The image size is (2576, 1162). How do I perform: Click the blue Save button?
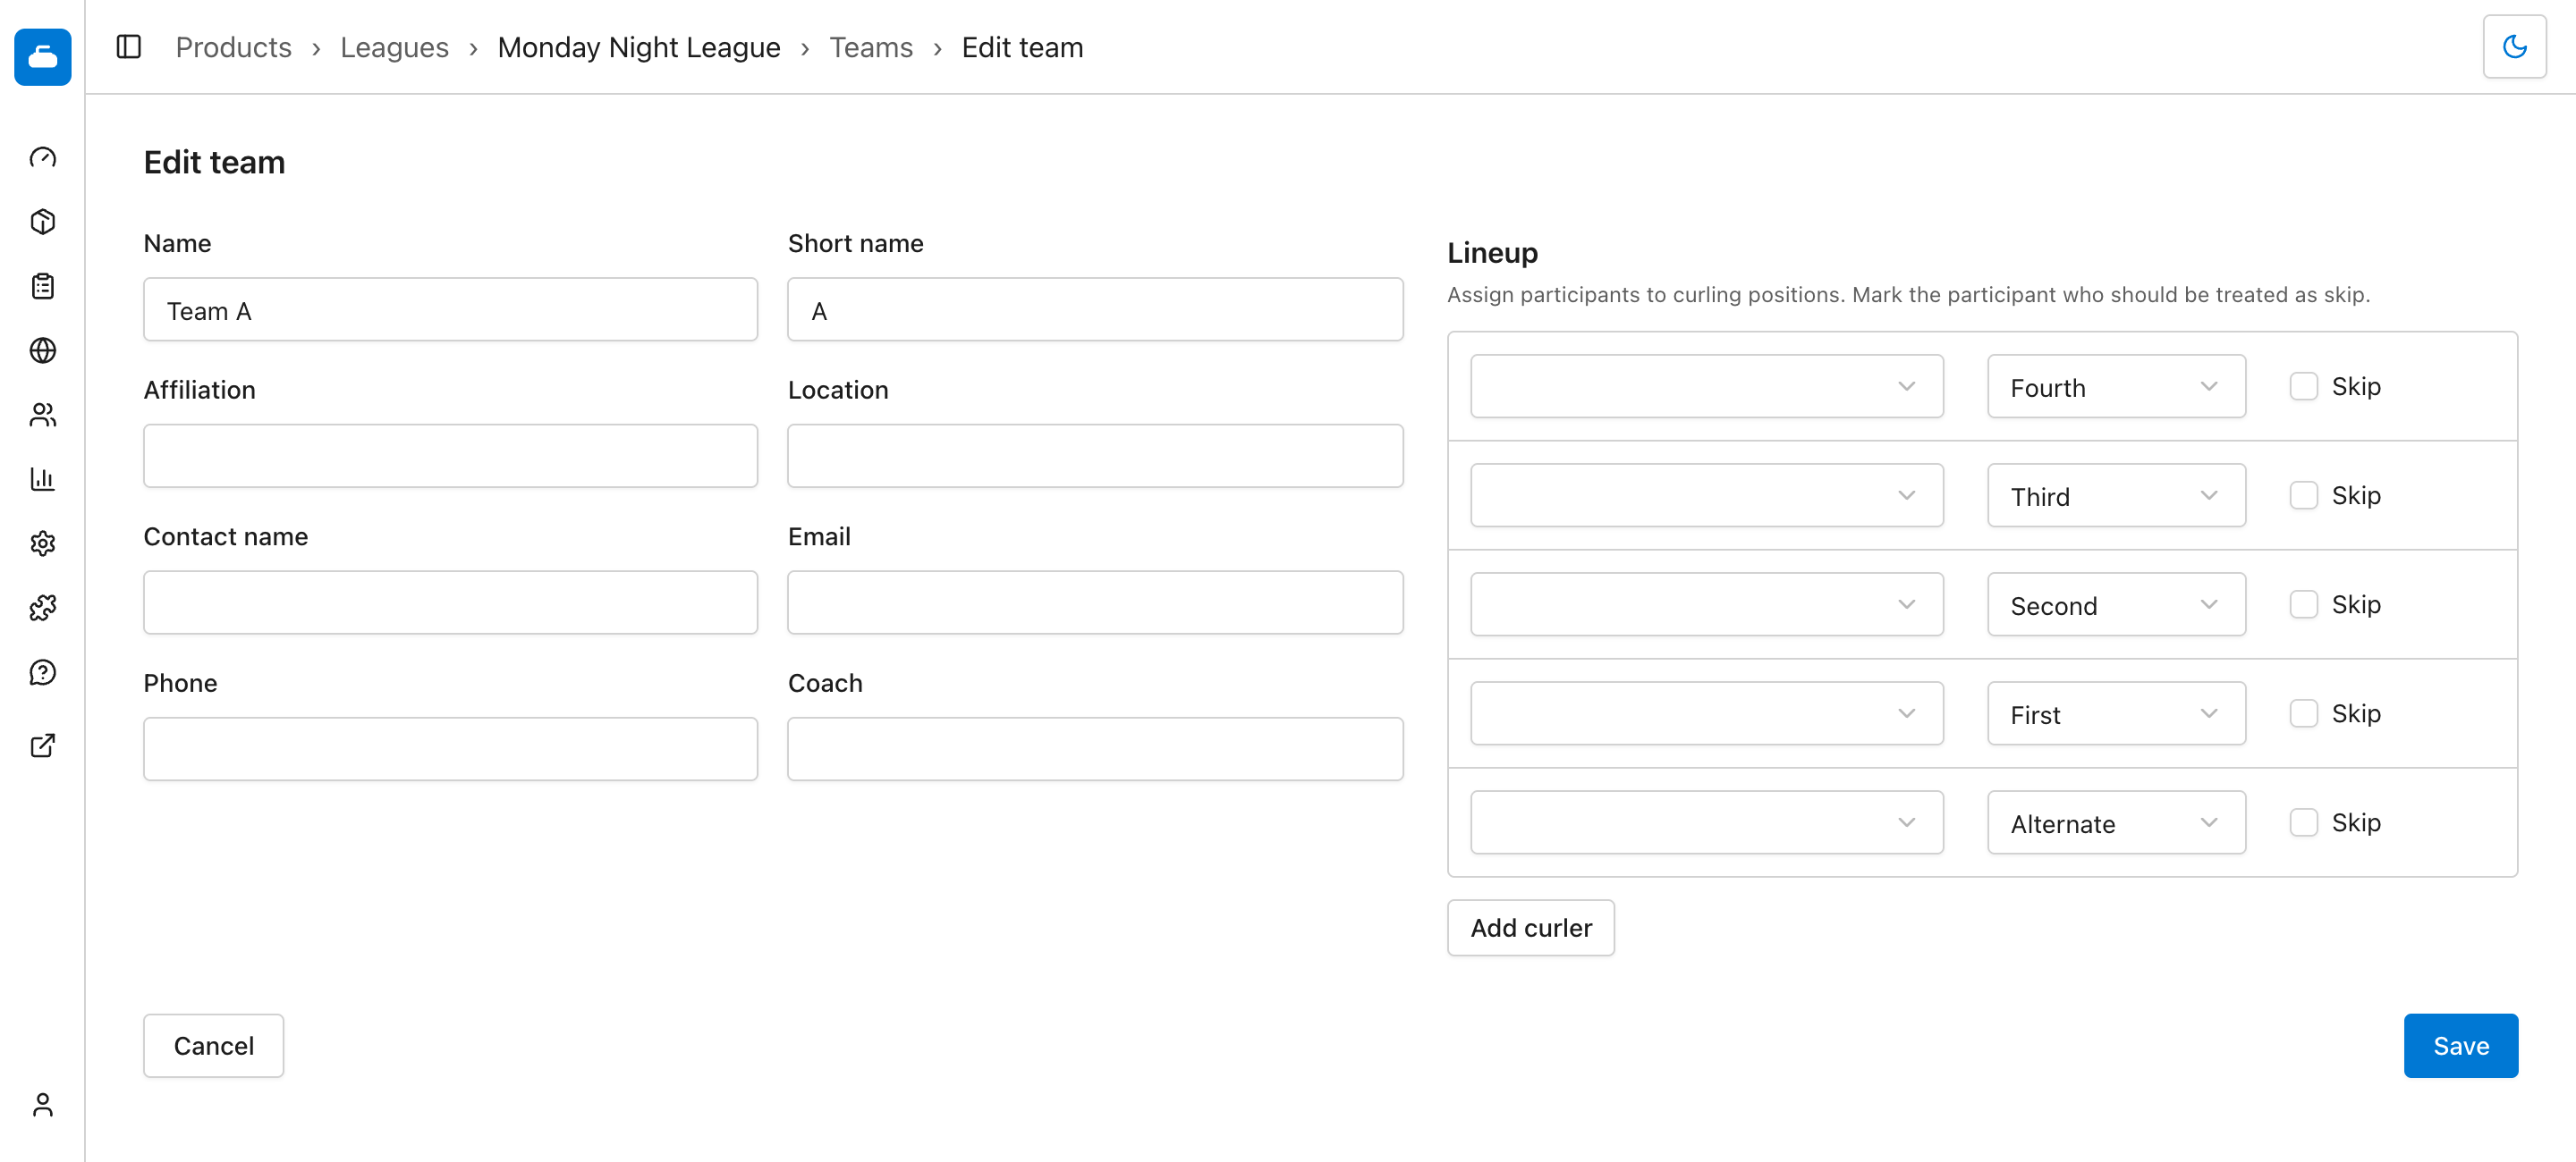click(2460, 1046)
